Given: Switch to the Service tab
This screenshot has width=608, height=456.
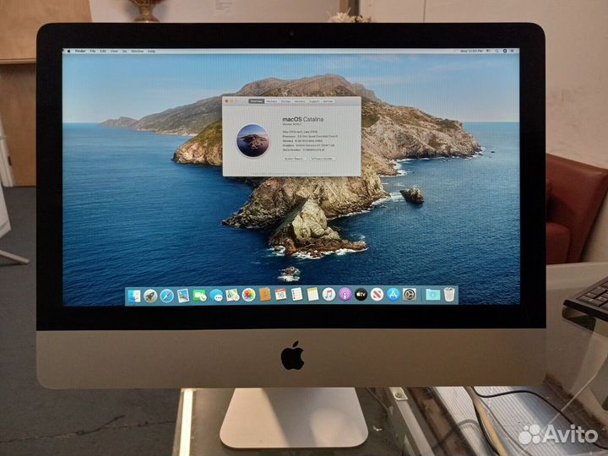Looking at the screenshot, I should tap(328, 101).
